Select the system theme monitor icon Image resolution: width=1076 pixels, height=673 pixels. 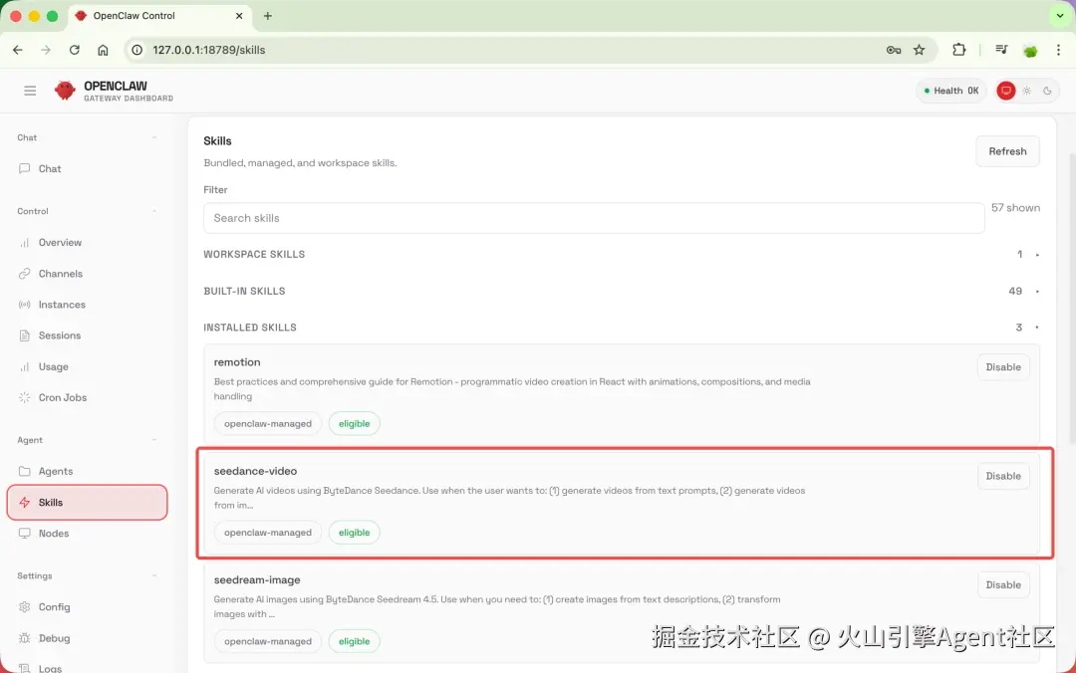click(x=1006, y=91)
